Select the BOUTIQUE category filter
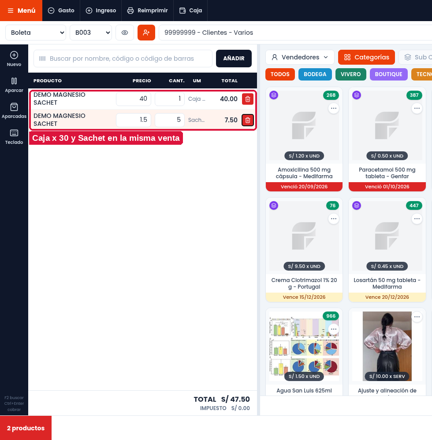Screen dimensions: 432x440 pyautogui.click(x=388, y=74)
